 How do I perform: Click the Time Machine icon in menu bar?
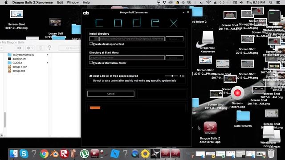point(228,2)
